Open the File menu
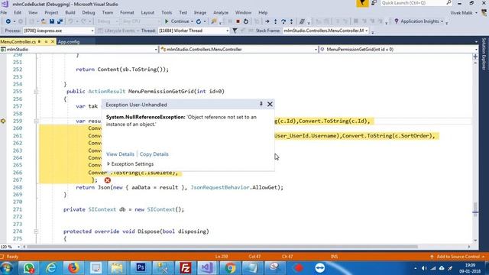Screen dimensions: 489x275 click(4, 12)
